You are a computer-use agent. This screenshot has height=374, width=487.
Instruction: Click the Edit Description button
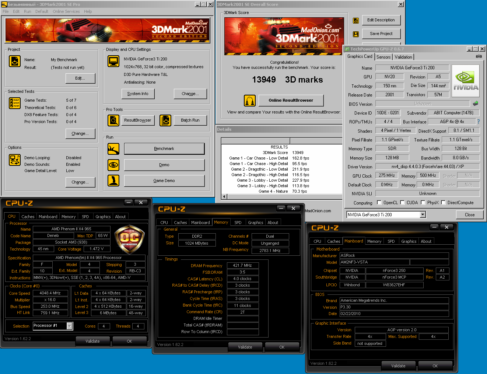[x=381, y=20]
